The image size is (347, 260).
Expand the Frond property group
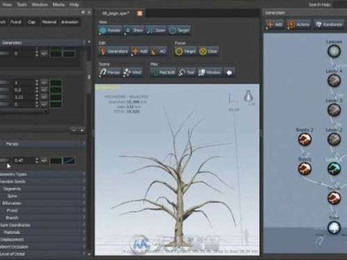(43, 211)
